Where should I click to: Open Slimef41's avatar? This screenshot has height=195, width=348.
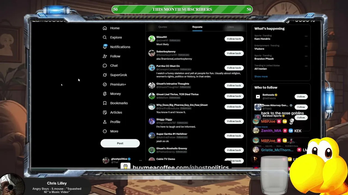152,39
